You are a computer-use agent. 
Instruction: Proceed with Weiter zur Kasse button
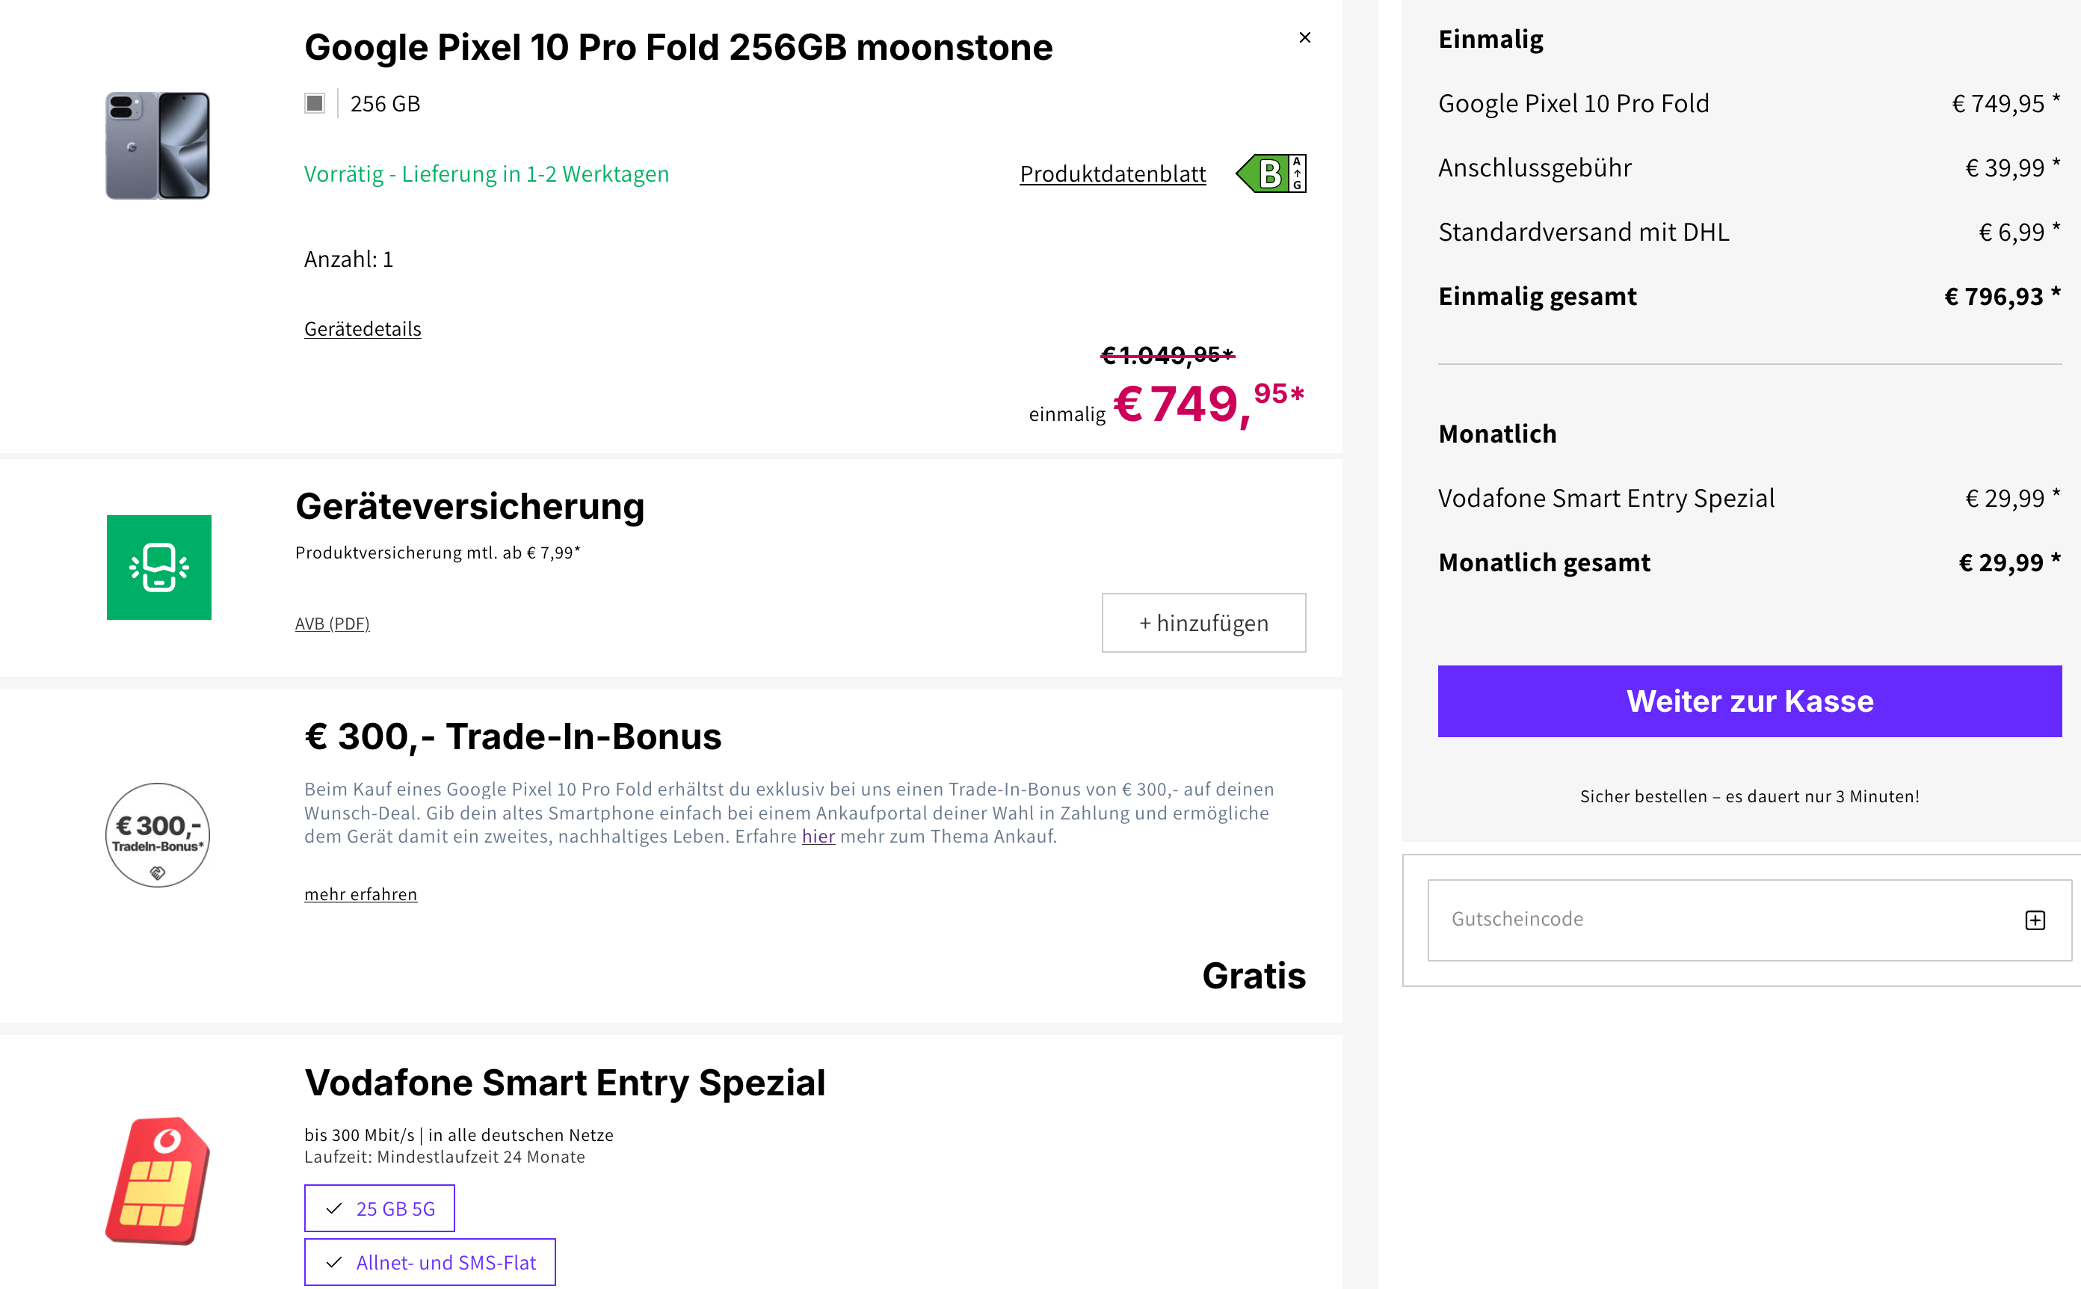point(1748,701)
